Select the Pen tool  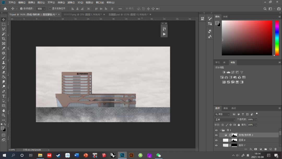point(4,92)
